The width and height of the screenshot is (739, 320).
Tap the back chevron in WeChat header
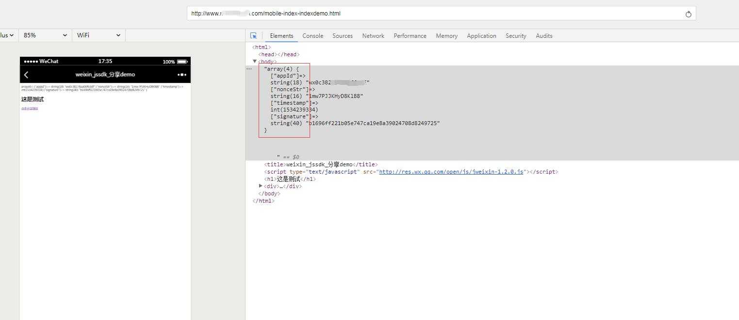(26, 75)
